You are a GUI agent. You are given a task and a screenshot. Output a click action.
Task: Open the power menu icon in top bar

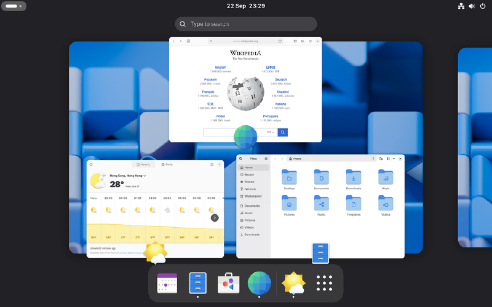click(x=483, y=6)
